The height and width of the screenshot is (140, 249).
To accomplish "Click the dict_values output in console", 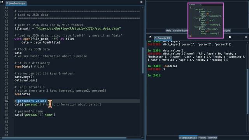I will click(x=196, y=57).
